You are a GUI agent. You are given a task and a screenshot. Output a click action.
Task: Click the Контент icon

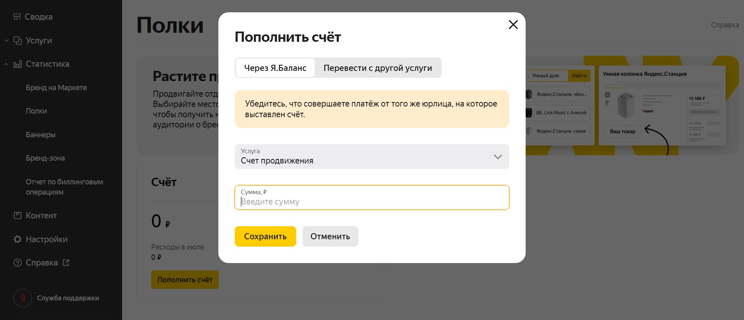tap(18, 216)
